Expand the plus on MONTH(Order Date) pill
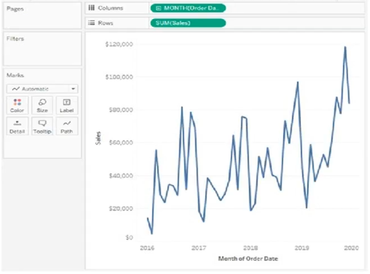 point(158,8)
